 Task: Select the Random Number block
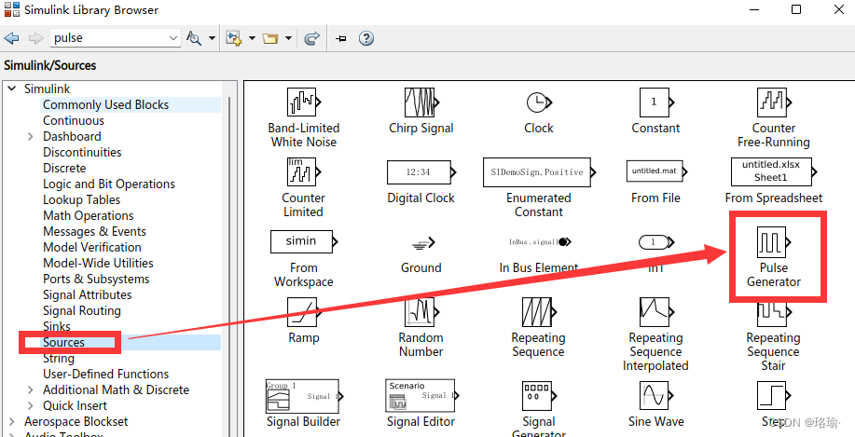[x=421, y=311]
